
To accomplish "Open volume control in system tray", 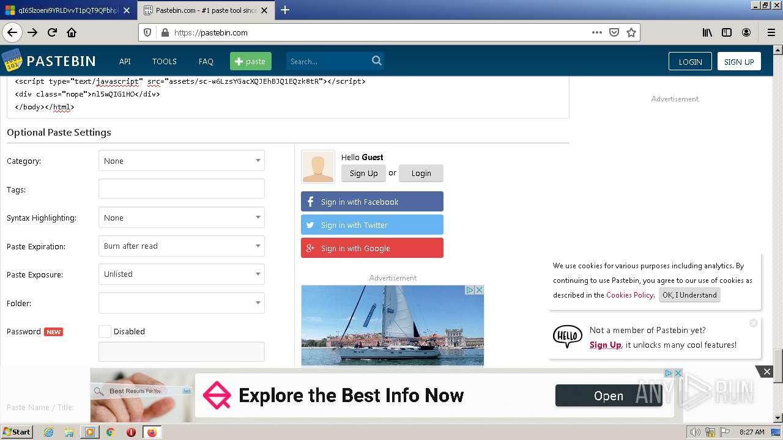I will pos(696,432).
